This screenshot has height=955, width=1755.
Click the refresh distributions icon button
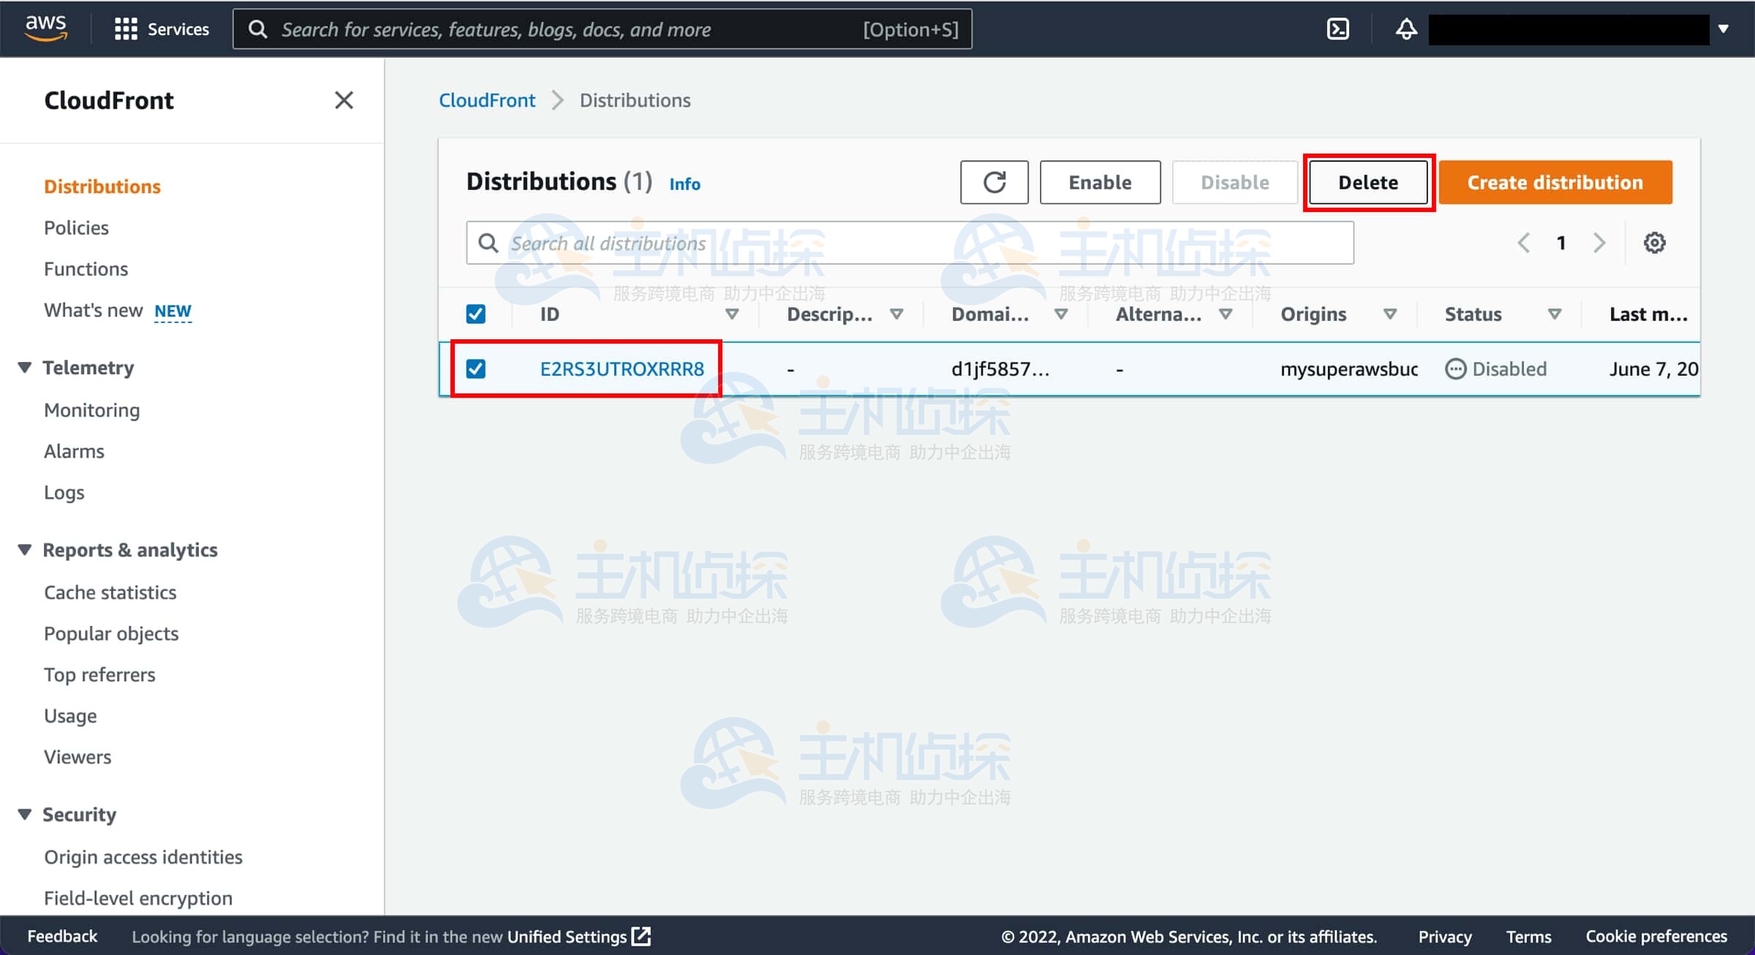[994, 182]
